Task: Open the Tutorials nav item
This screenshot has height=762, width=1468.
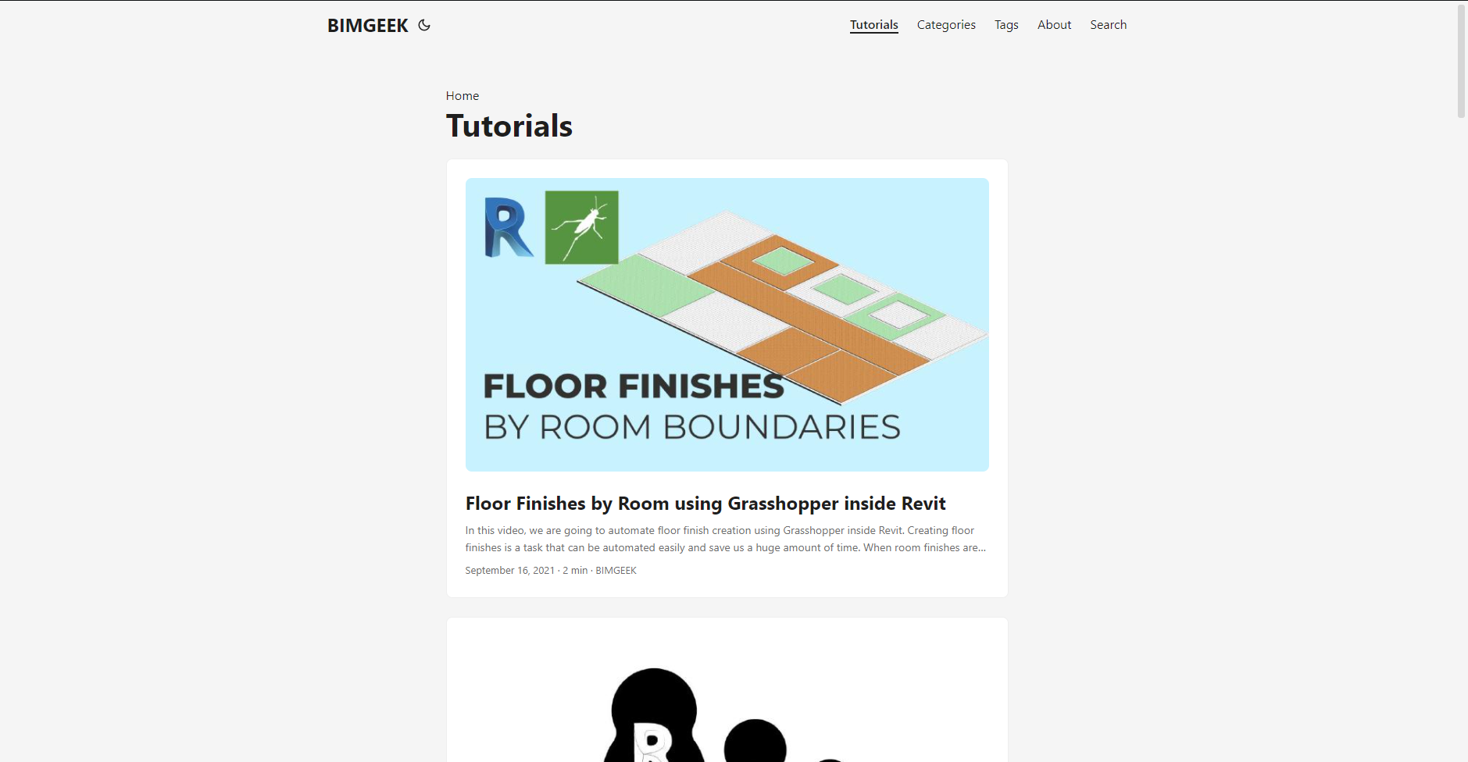Action: pos(873,25)
